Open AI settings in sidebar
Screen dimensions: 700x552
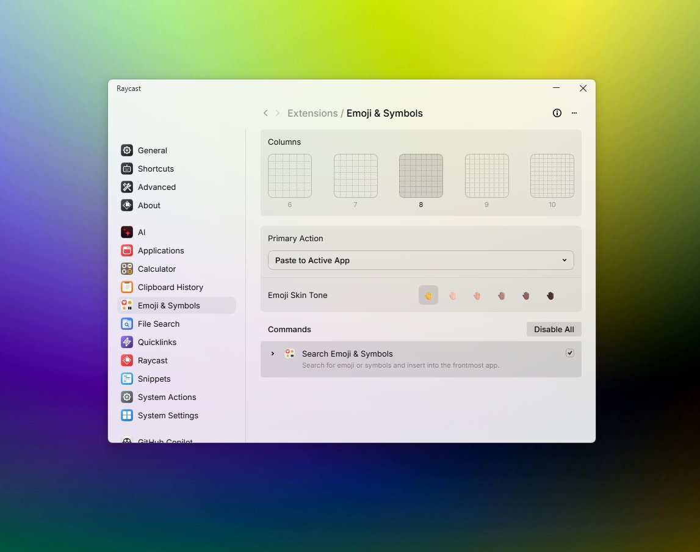142,232
